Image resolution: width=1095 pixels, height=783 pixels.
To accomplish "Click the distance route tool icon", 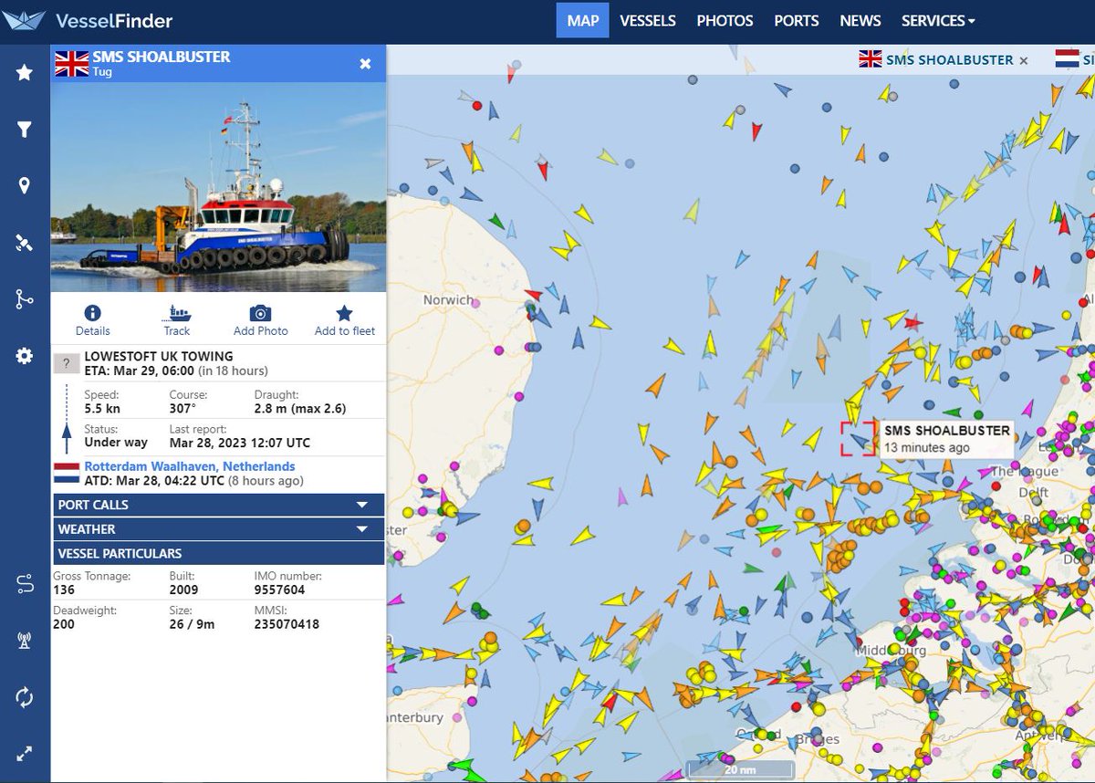I will 25,584.
